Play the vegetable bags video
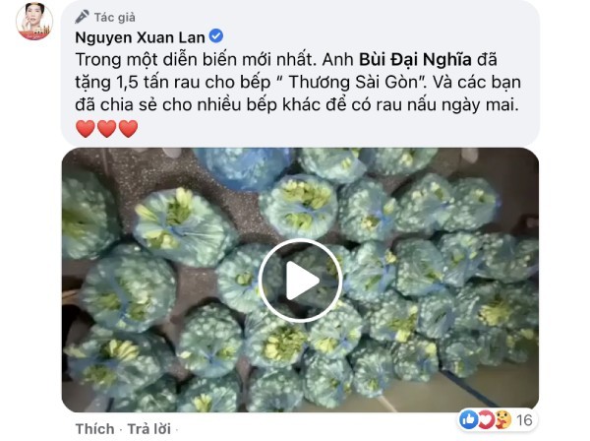This screenshot has height=441, width=590. coord(300,281)
